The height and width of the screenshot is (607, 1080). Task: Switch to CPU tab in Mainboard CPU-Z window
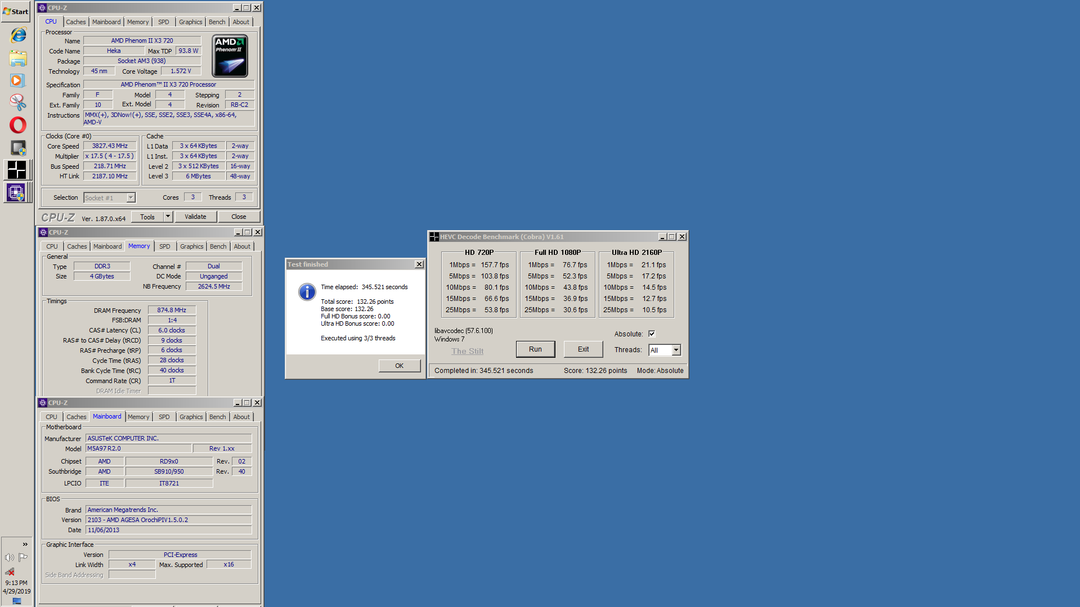point(51,417)
